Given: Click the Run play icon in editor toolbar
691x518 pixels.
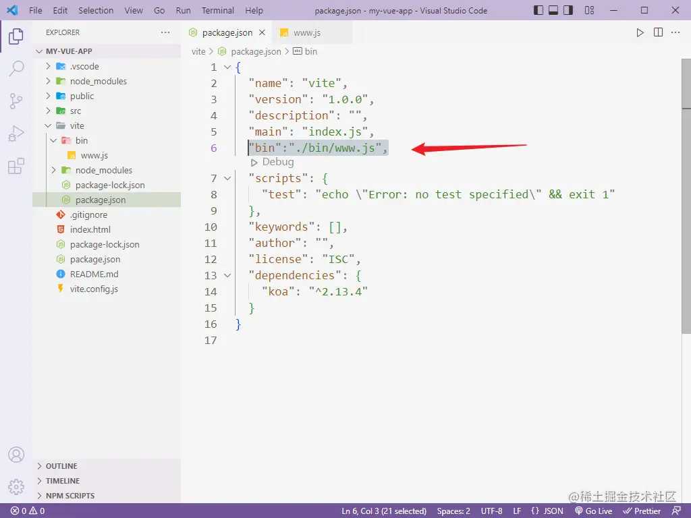Looking at the screenshot, I should pyautogui.click(x=640, y=32).
